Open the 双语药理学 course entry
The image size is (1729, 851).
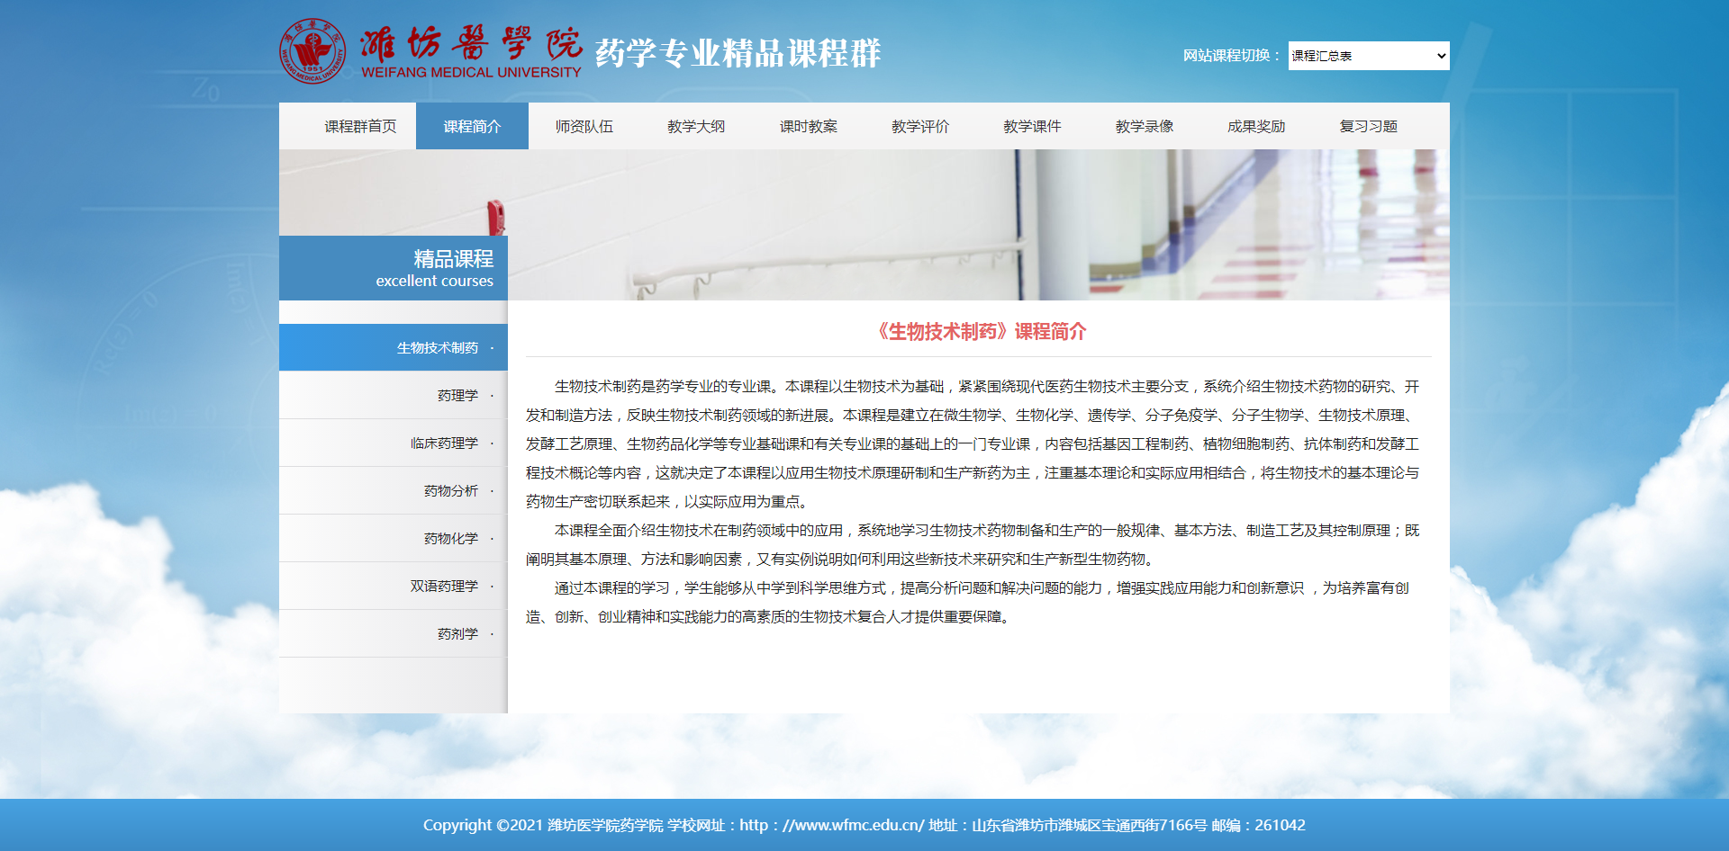[444, 587]
